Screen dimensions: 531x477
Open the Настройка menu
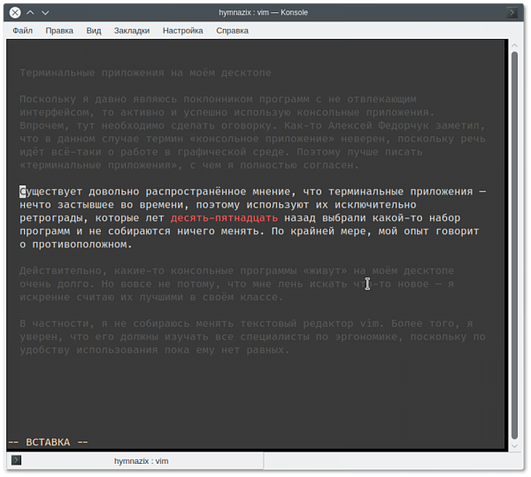pyautogui.click(x=183, y=31)
